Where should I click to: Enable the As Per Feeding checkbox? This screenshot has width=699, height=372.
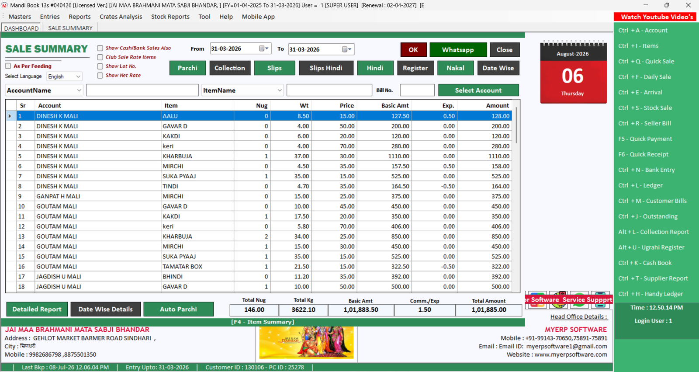pos(8,66)
